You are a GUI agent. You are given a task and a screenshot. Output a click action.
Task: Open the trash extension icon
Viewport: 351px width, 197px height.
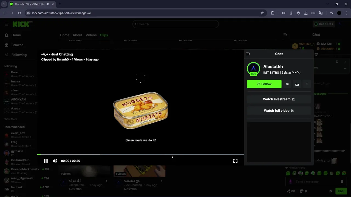click(x=291, y=13)
